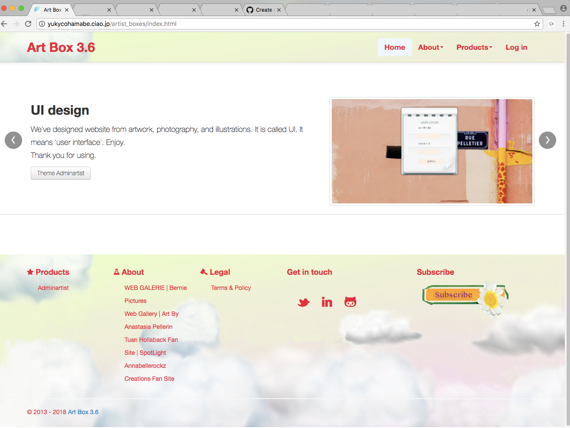This screenshot has height=428, width=570.
Task: Open the GitHub octocat icon link
Action: point(350,302)
